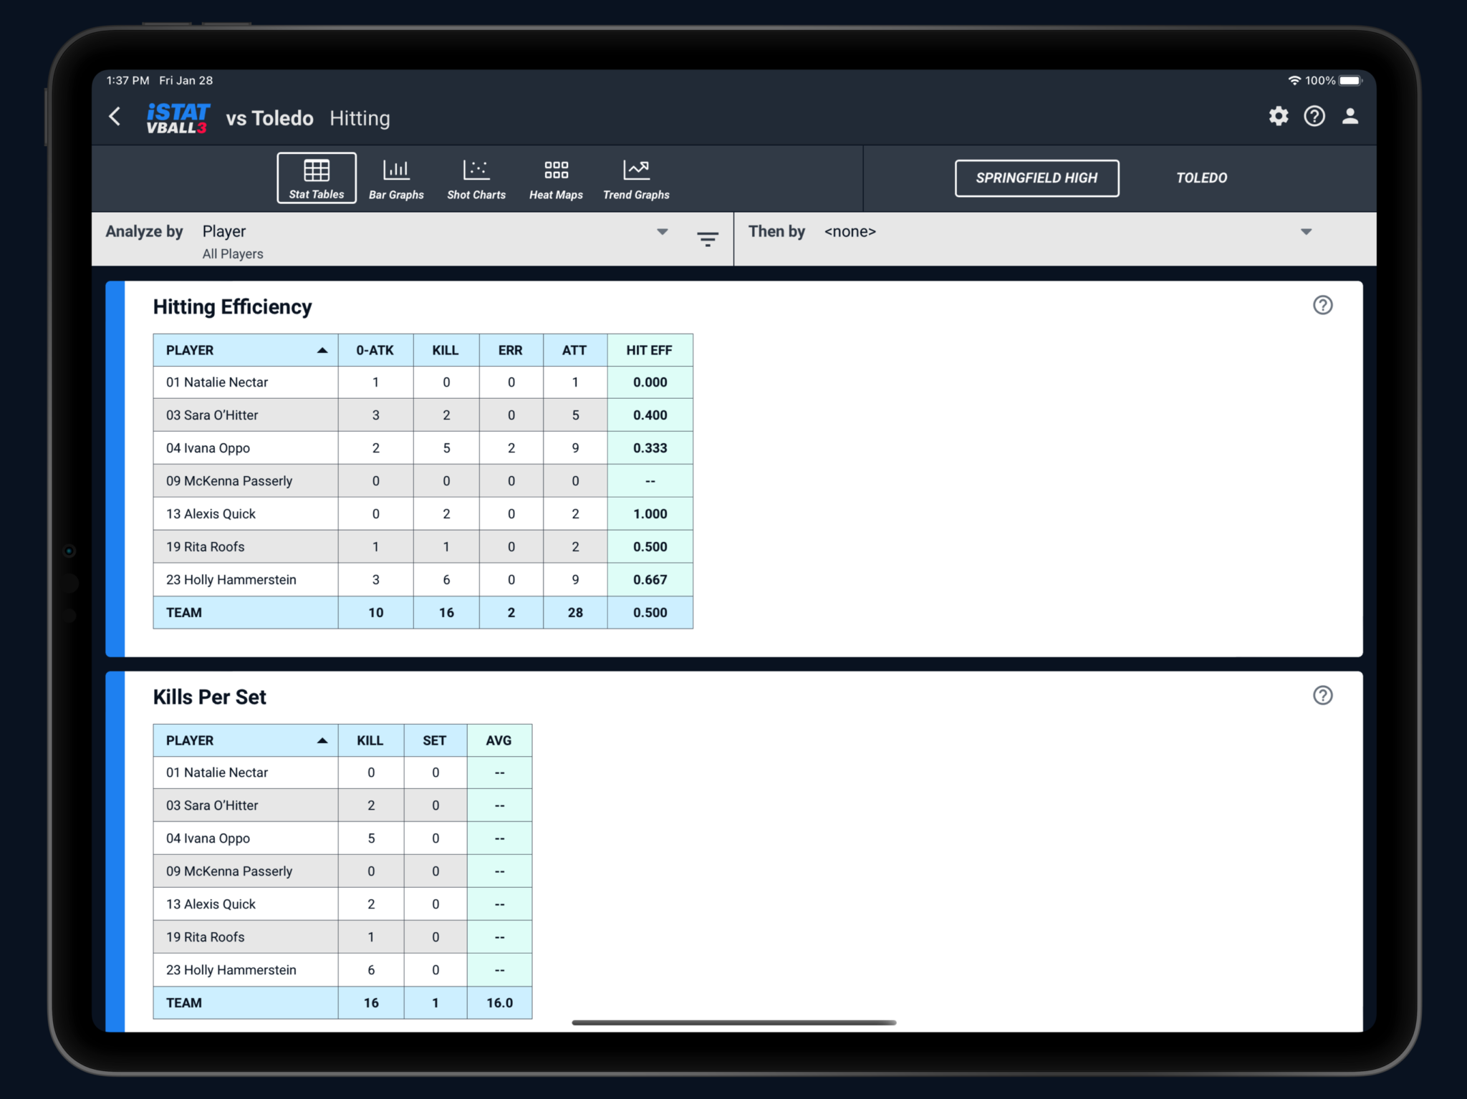Click the top help question mark icon
Viewport: 1467px width, 1099px height.
1314,117
